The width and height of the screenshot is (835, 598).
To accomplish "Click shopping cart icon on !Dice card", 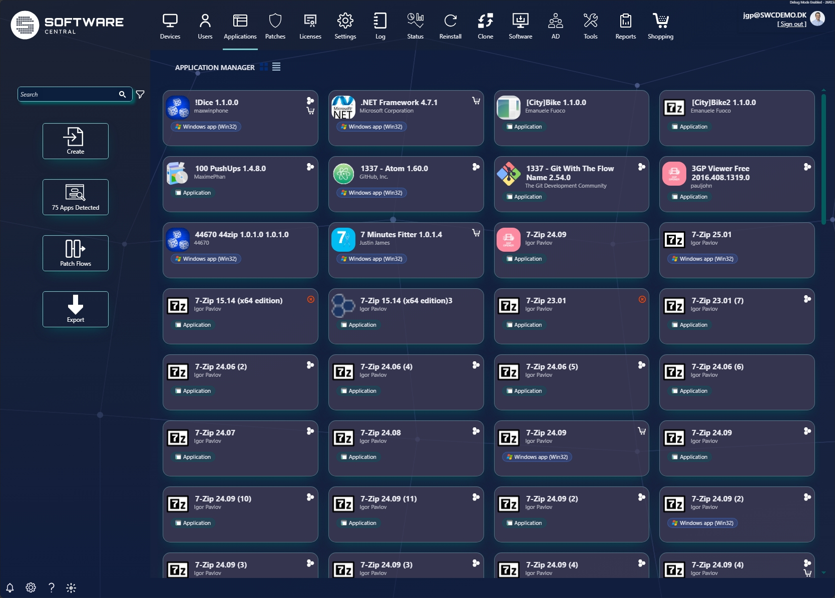I will pos(310,111).
